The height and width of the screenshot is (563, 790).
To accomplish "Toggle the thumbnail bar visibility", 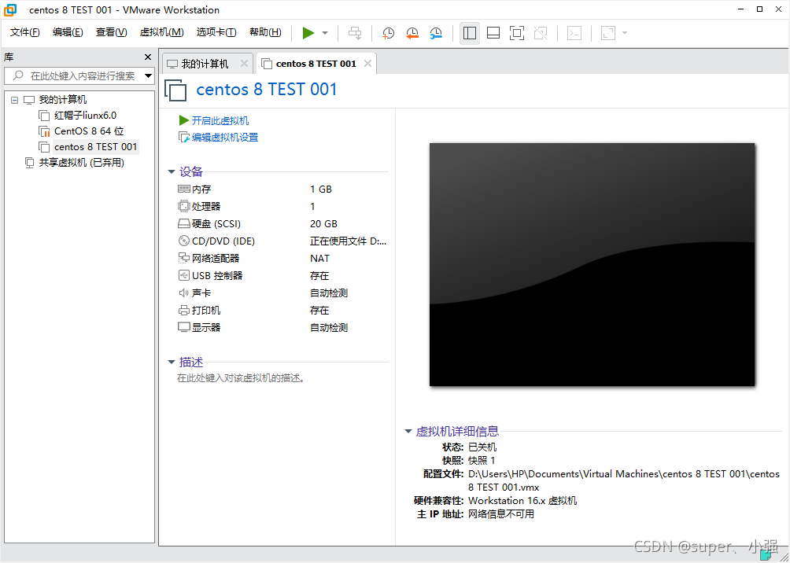I will 493,33.
